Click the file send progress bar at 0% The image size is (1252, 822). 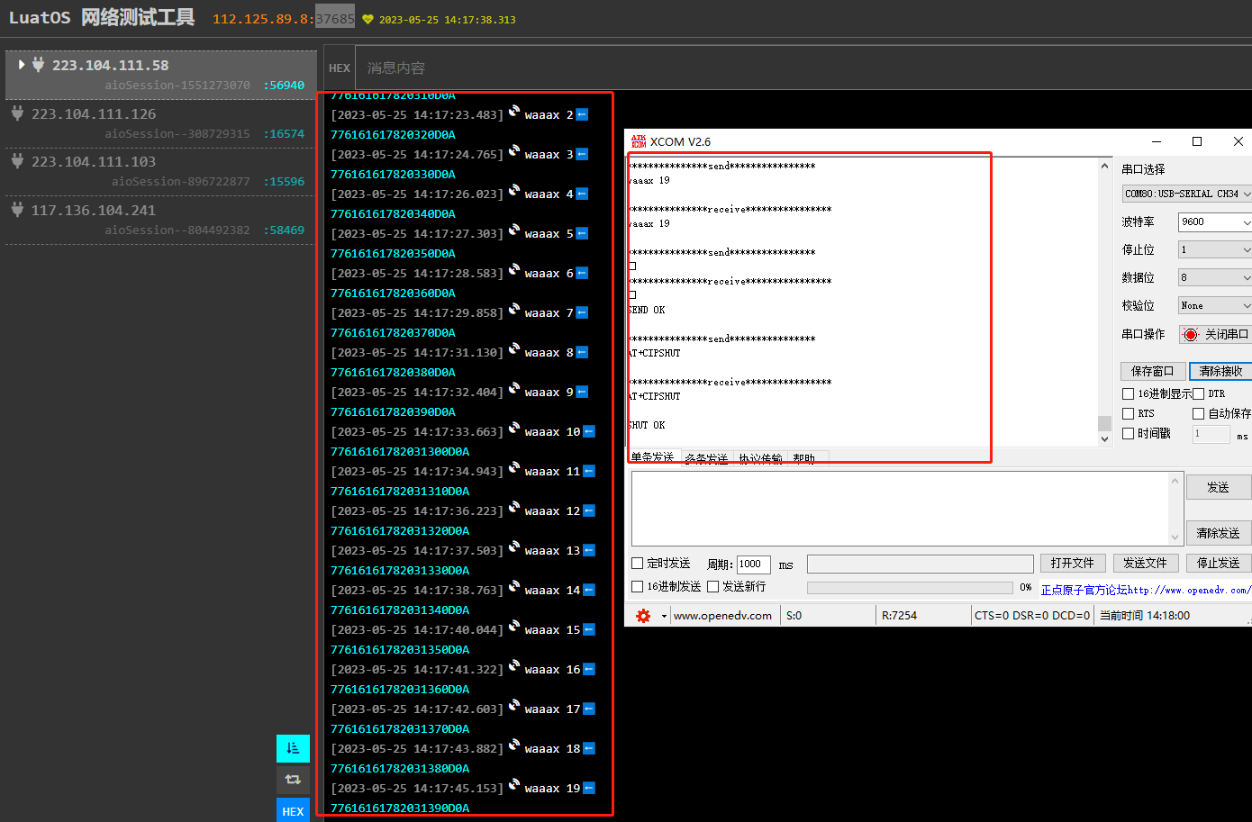[910, 587]
